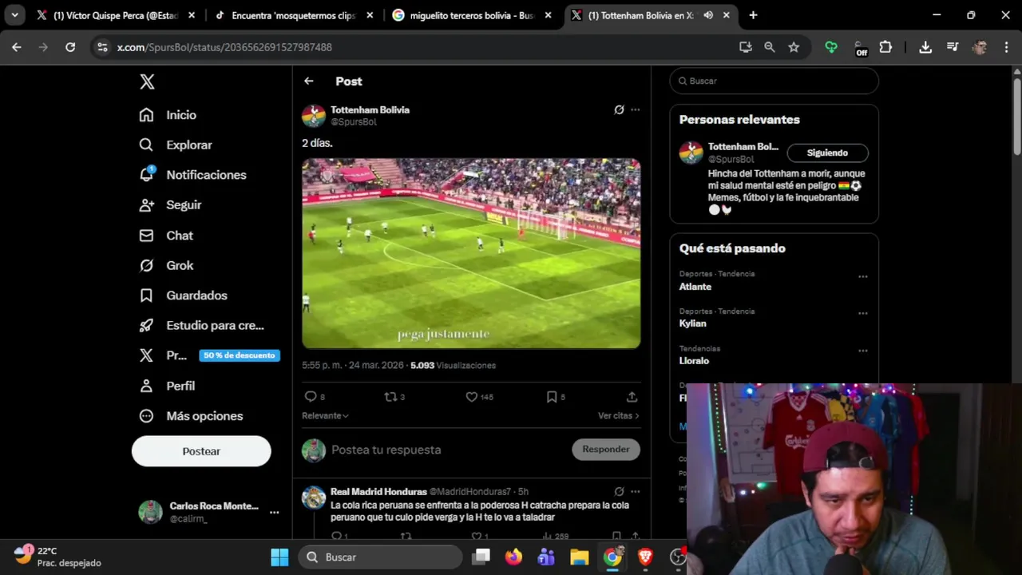This screenshot has height=575, width=1022.
Task: Click the Chrome profile avatar
Action: (x=980, y=47)
